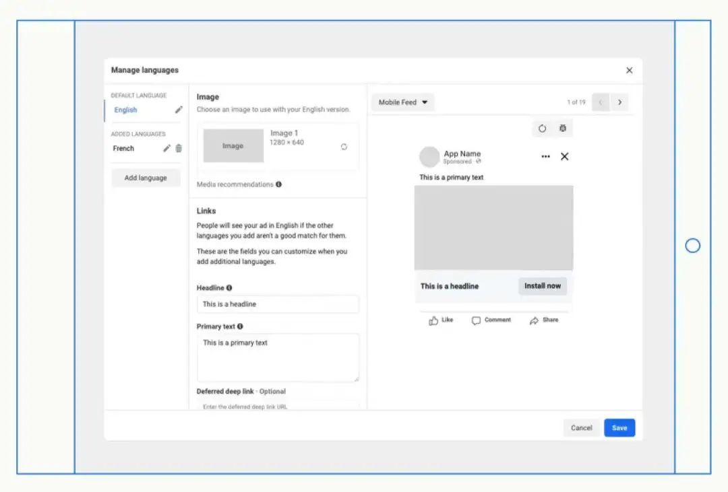
Task: Delete the French language trash icon
Action: click(179, 148)
